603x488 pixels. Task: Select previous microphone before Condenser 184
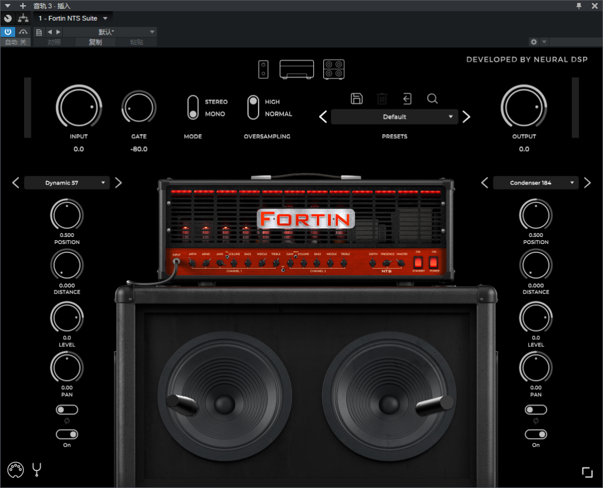[485, 183]
